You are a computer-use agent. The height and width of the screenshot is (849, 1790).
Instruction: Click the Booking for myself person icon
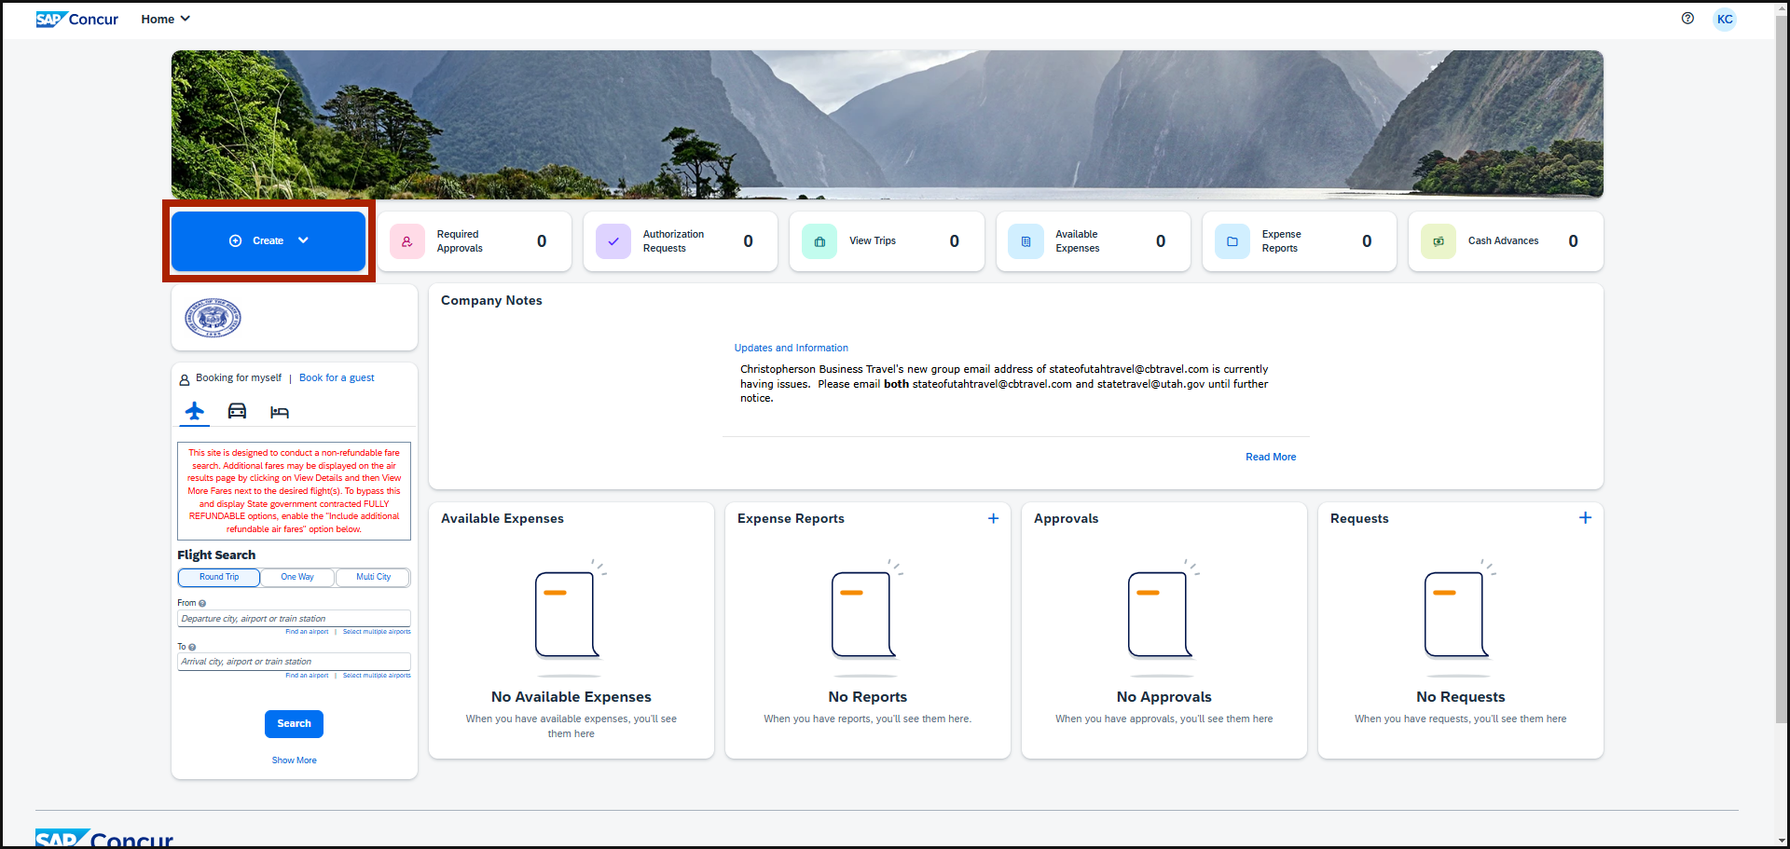coord(185,379)
